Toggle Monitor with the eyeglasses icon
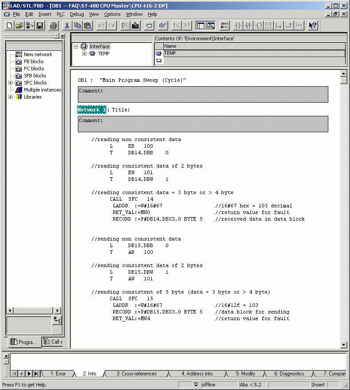350x390 pixels. point(162,26)
